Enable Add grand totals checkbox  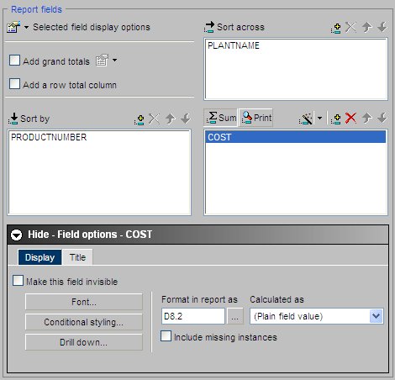[14, 61]
